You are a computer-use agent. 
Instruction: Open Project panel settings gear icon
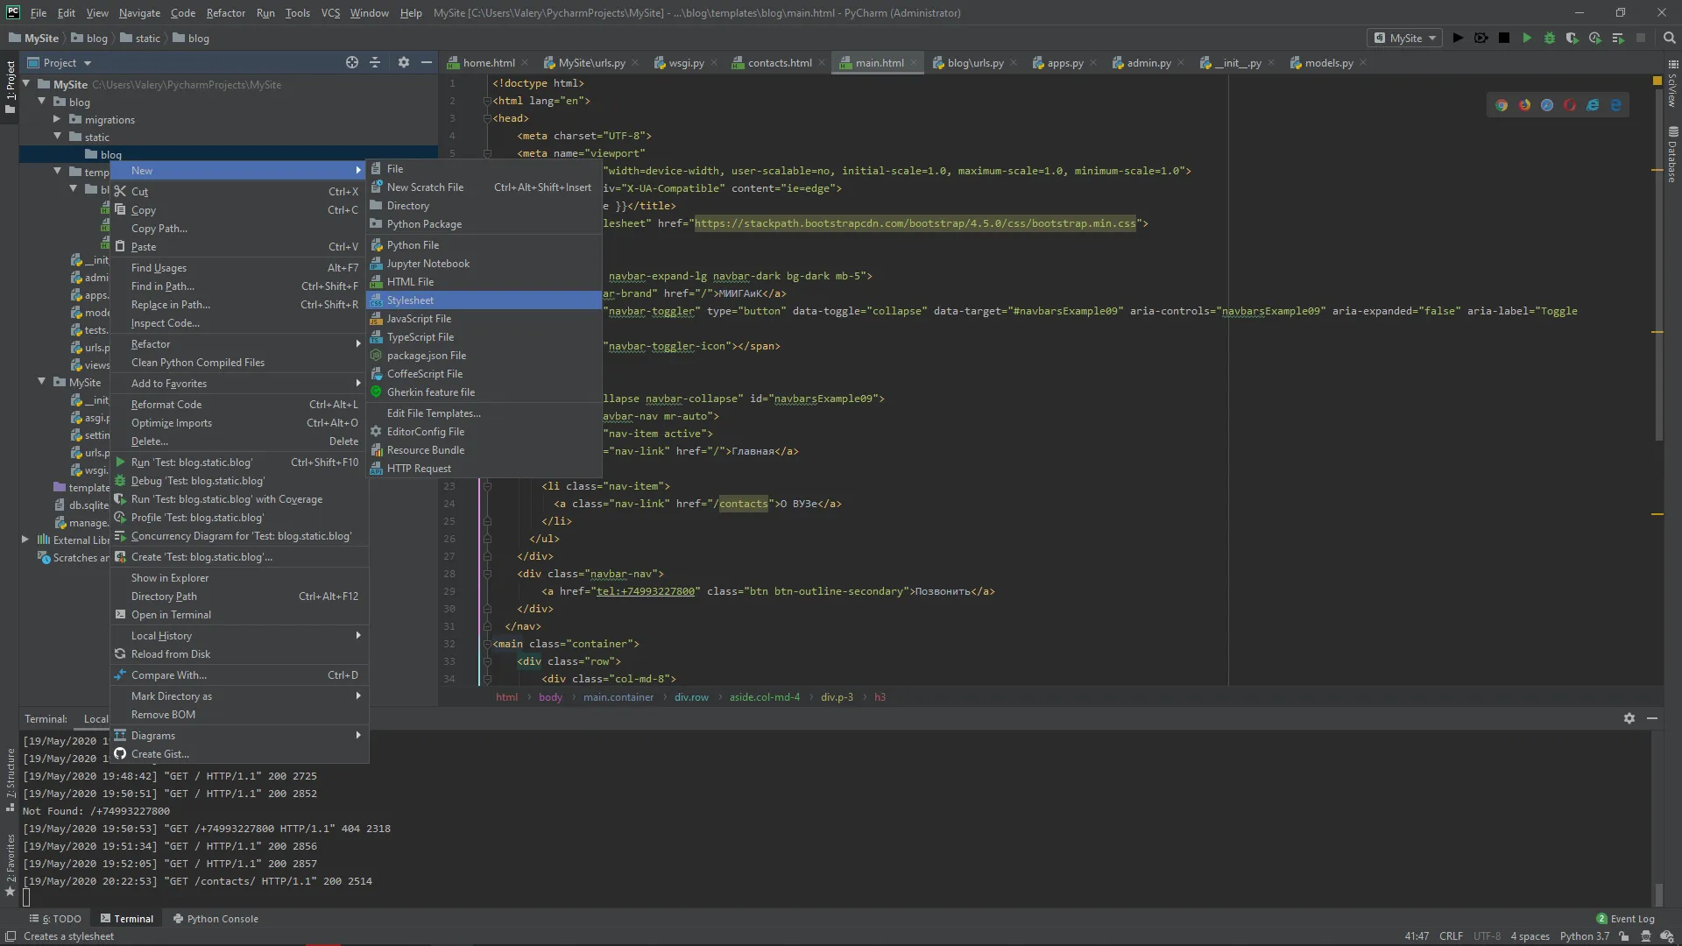(x=403, y=62)
